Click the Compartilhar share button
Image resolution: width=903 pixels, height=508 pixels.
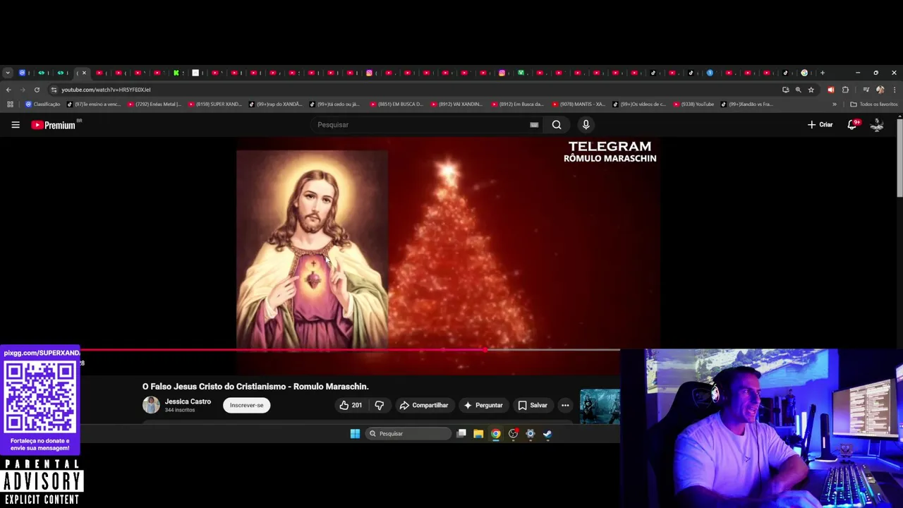[x=423, y=405]
